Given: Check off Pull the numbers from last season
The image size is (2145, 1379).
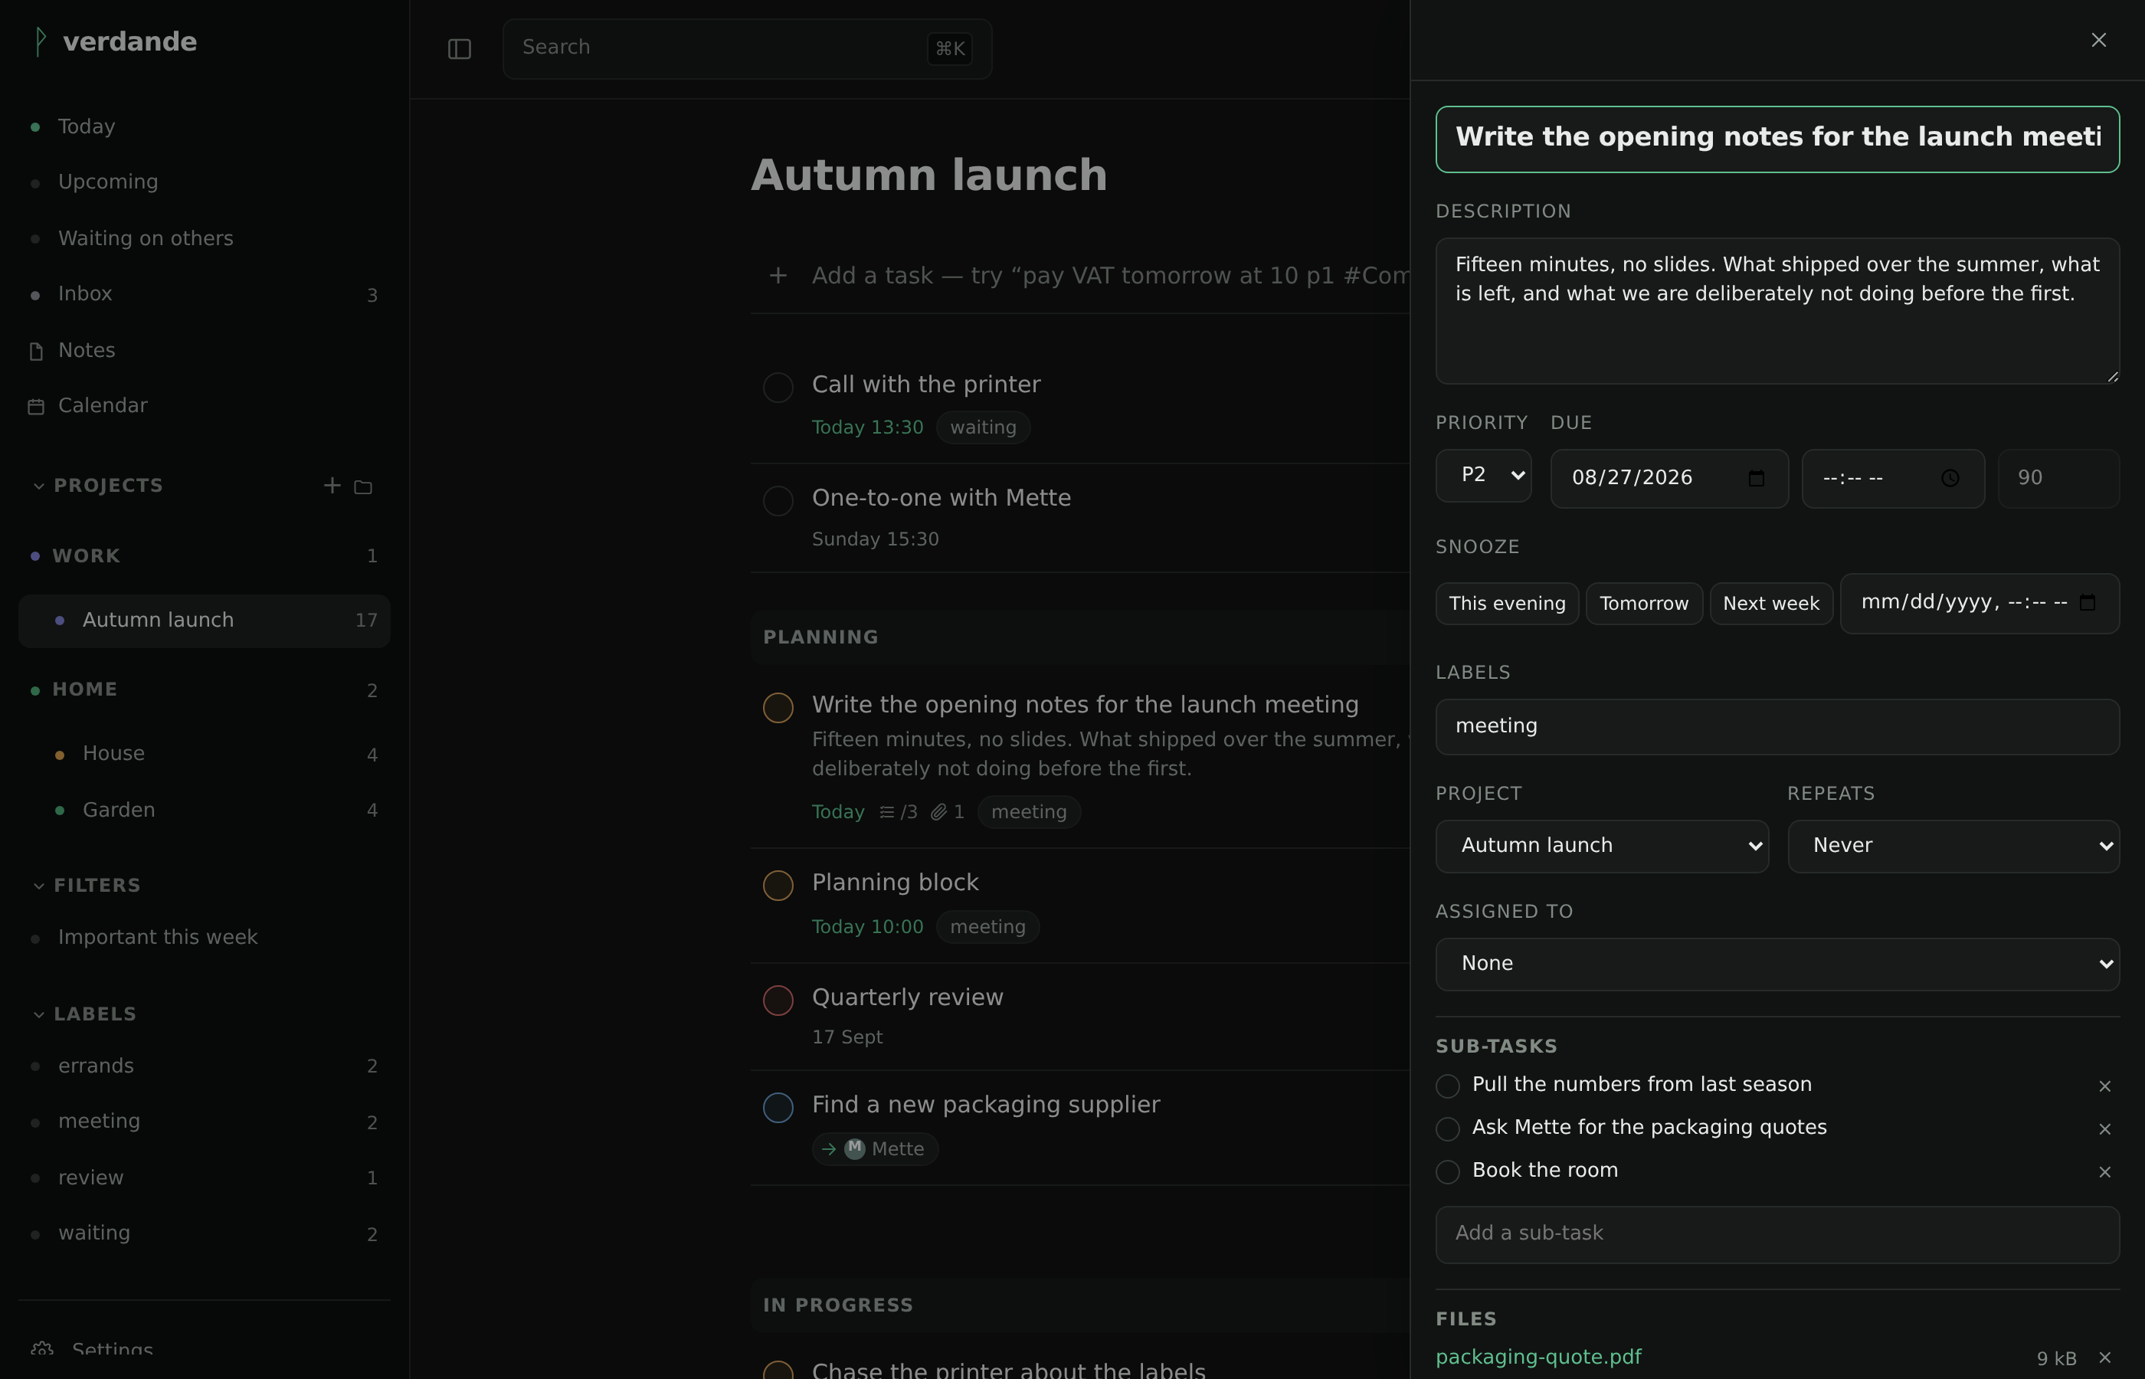Looking at the screenshot, I should coord(1448,1086).
